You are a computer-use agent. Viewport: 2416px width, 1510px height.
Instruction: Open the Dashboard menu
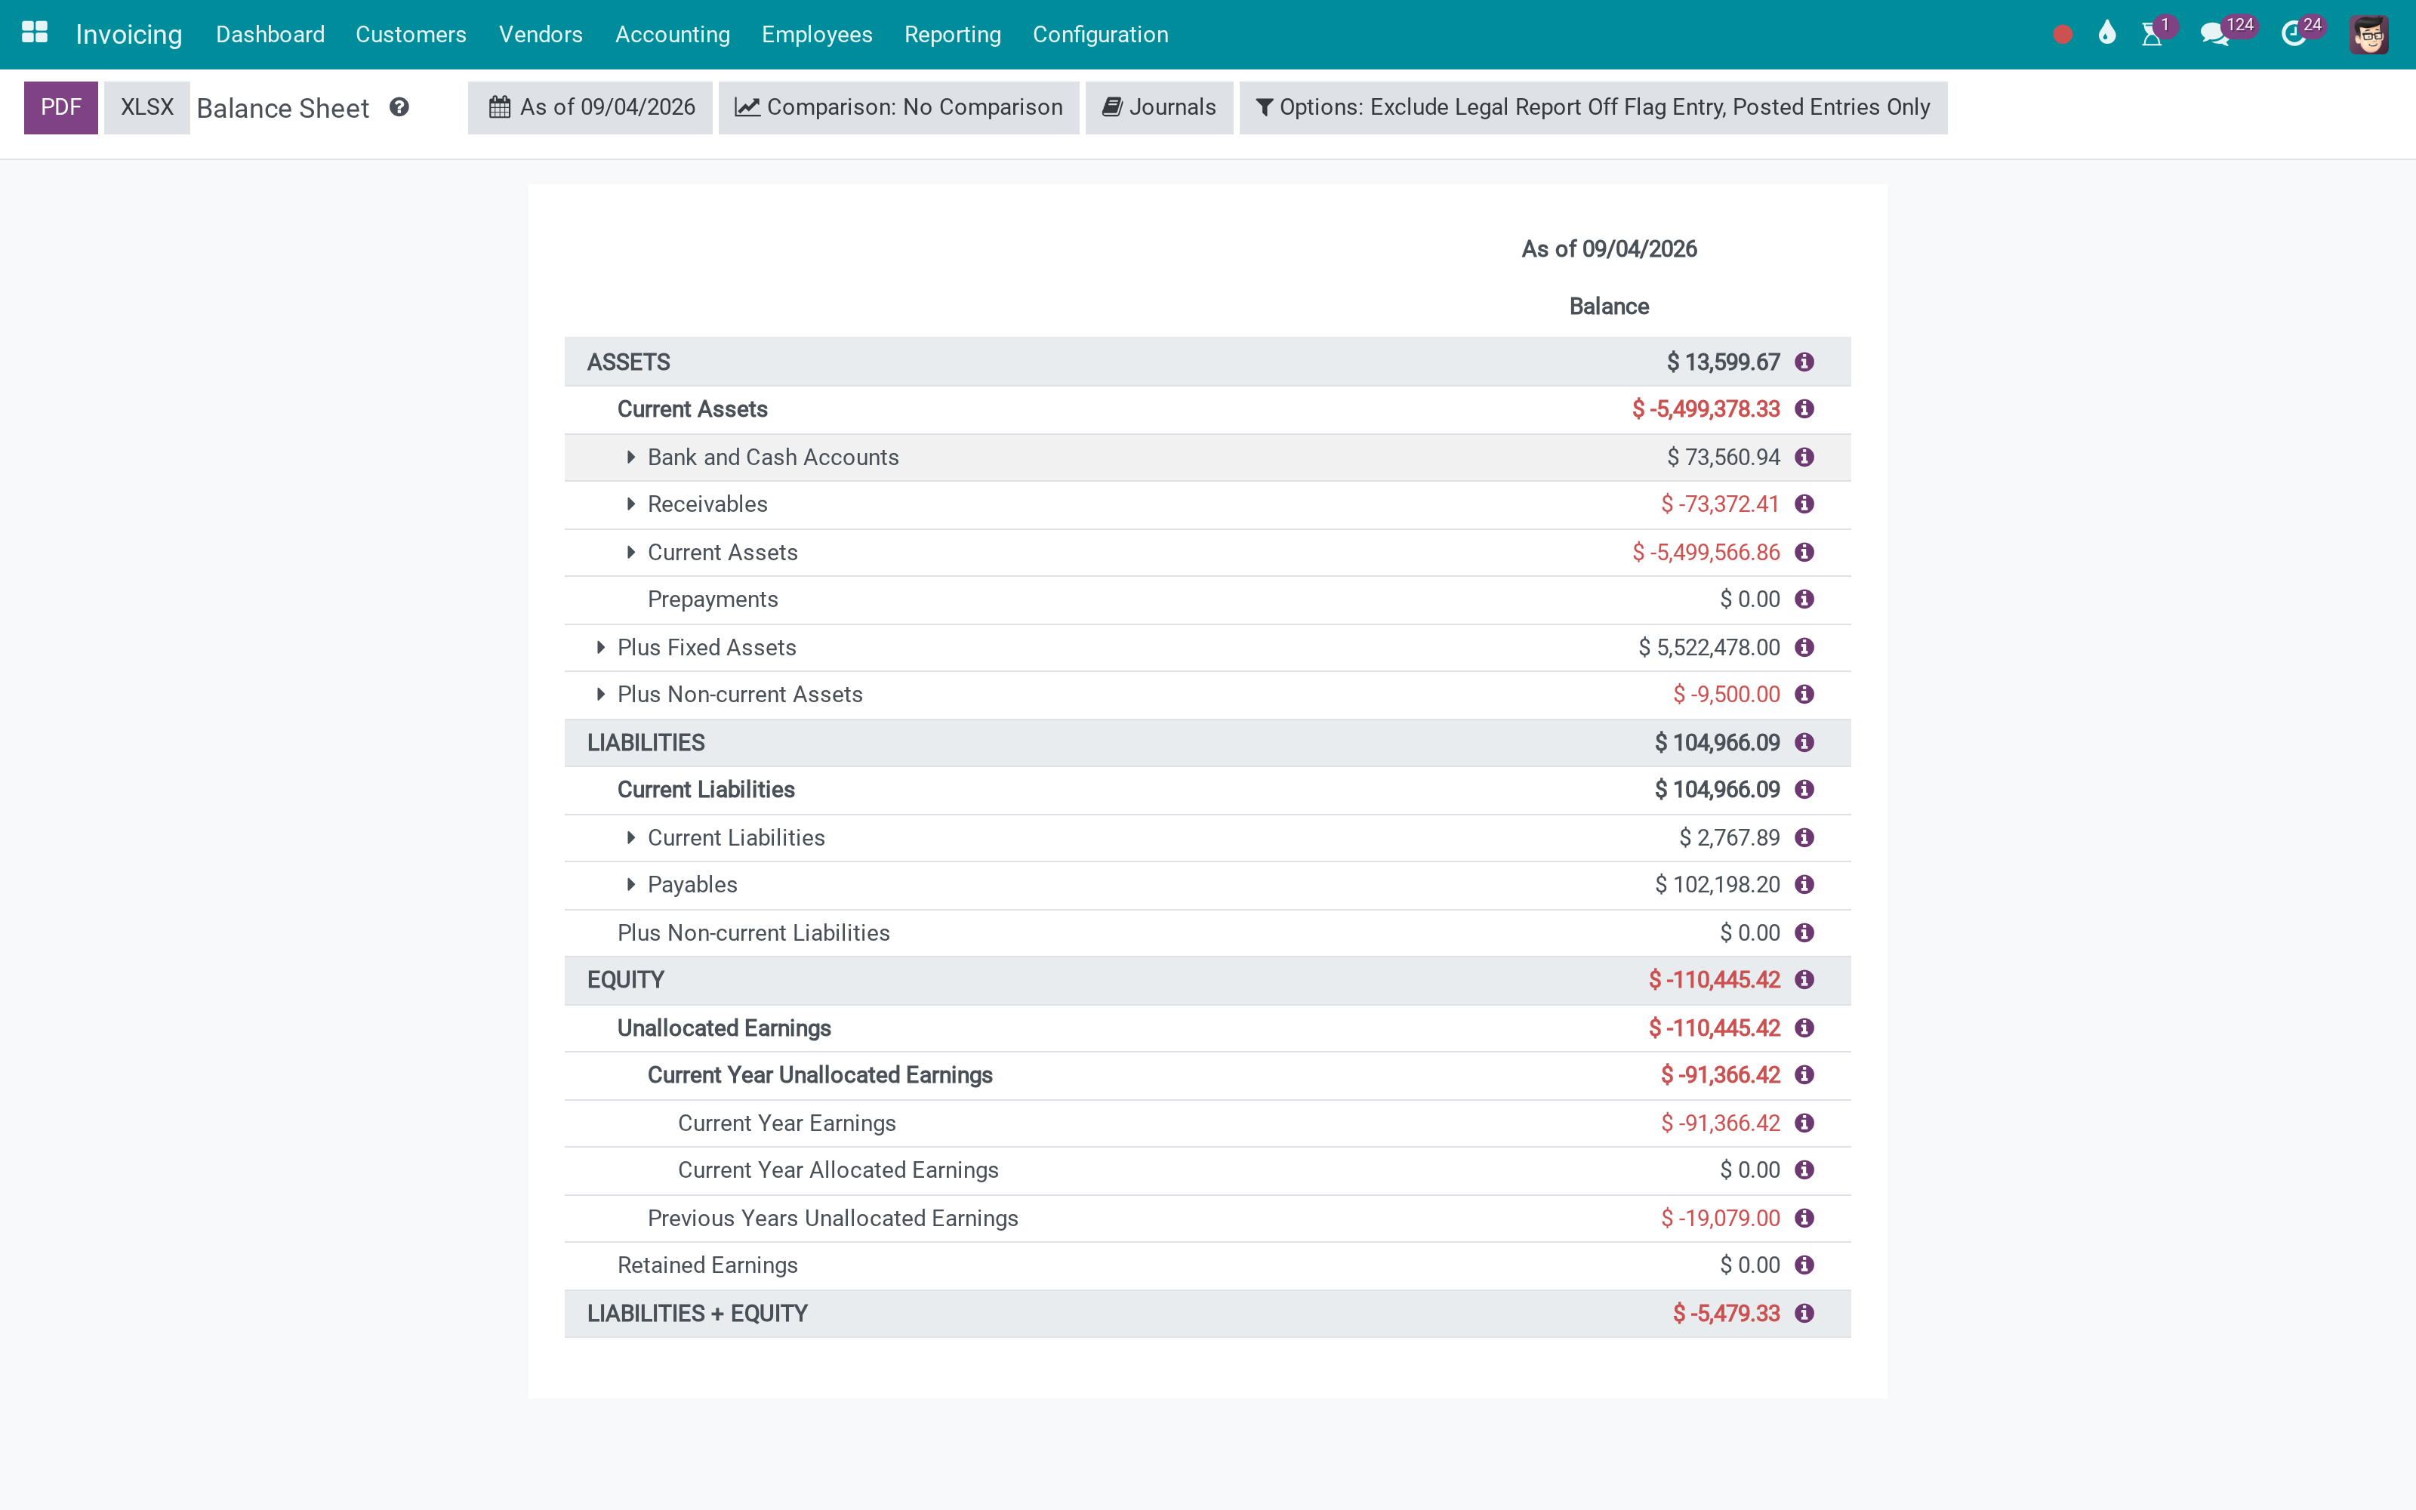(270, 34)
